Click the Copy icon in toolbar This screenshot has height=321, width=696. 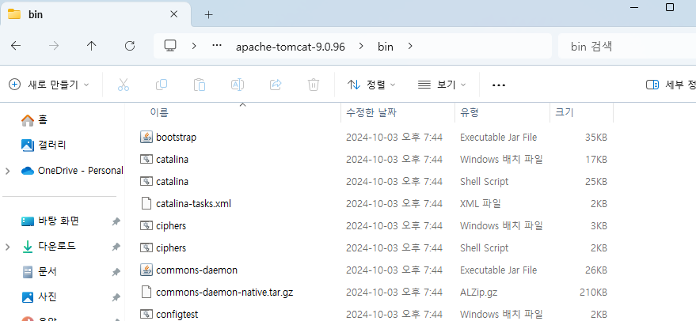pyautogui.click(x=162, y=85)
